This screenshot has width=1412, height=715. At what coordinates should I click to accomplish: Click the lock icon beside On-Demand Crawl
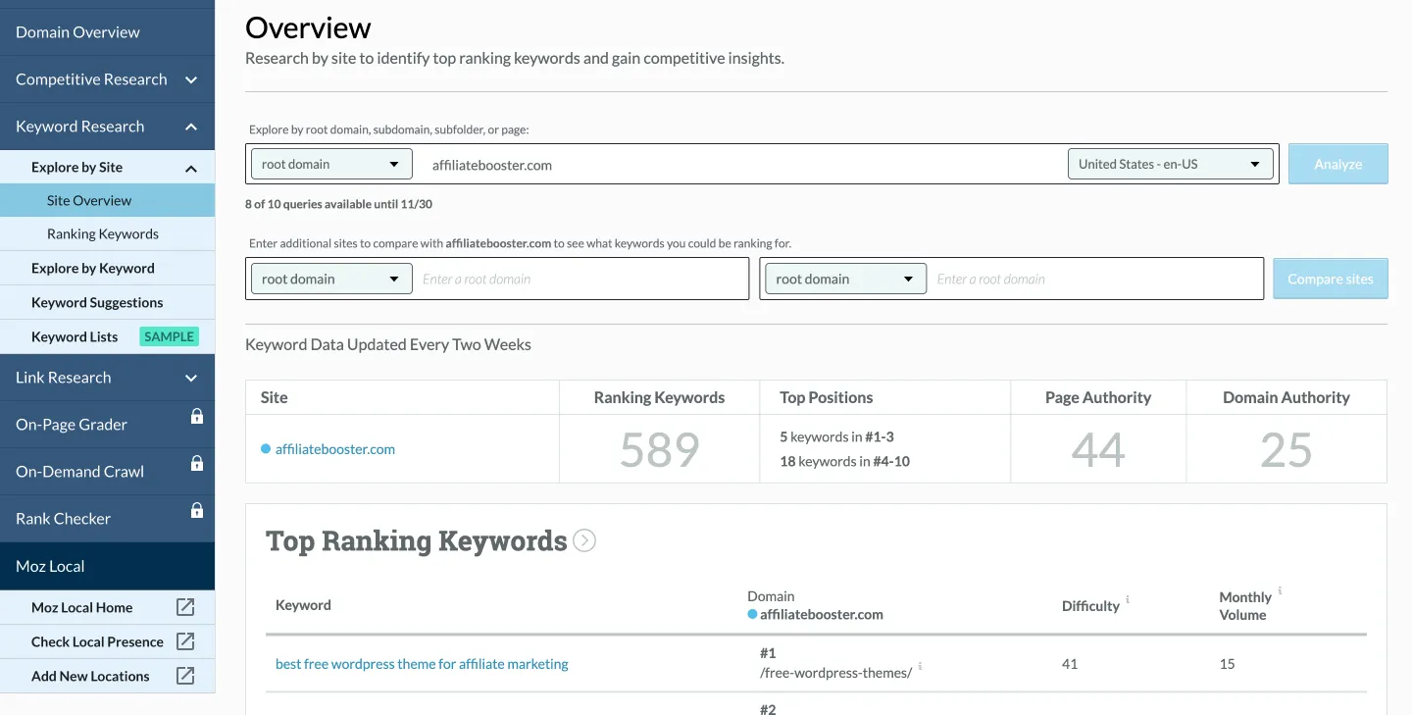point(196,463)
